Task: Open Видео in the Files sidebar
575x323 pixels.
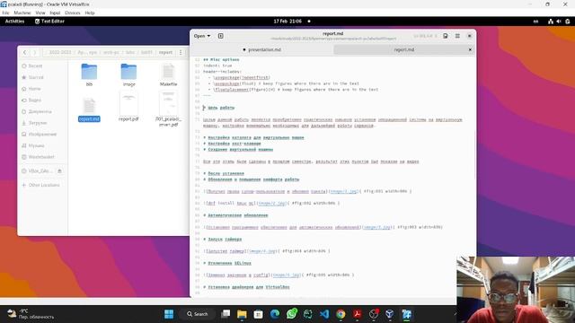Action: tap(34, 100)
